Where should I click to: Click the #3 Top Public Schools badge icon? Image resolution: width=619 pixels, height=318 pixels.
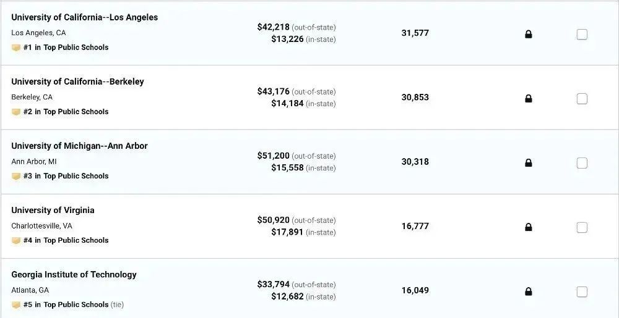[x=16, y=177]
